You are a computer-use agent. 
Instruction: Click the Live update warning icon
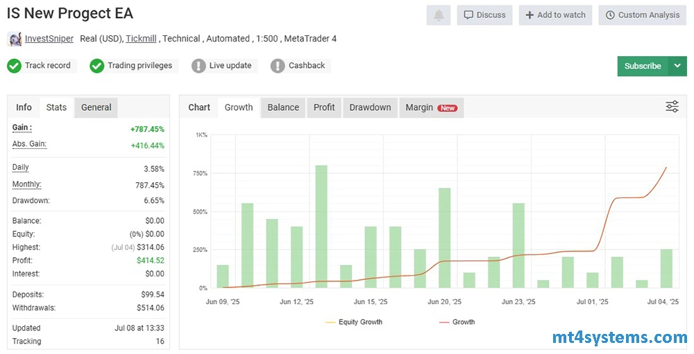[x=198, y=66]
